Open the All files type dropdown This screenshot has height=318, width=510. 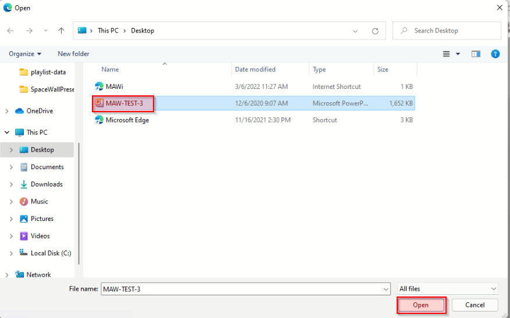pos(448,289)
